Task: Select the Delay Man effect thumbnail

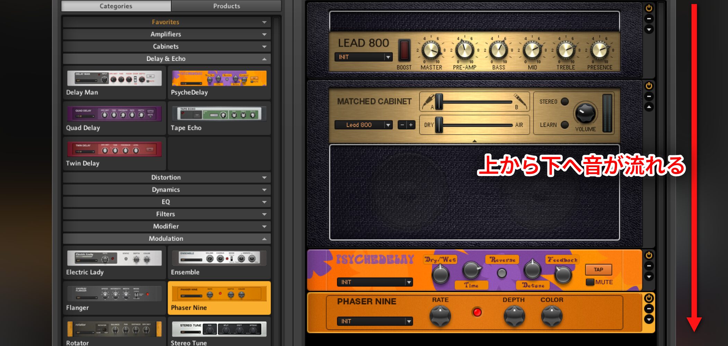Action: 114,79
